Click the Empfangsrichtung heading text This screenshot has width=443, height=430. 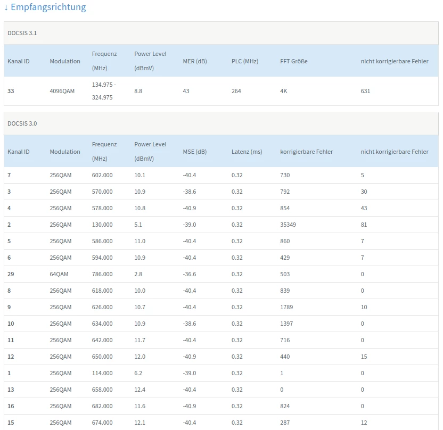click(48, 7)
